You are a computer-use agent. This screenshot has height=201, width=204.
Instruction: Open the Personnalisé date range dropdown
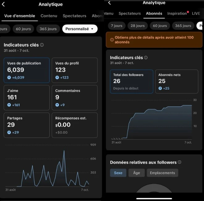80,29
